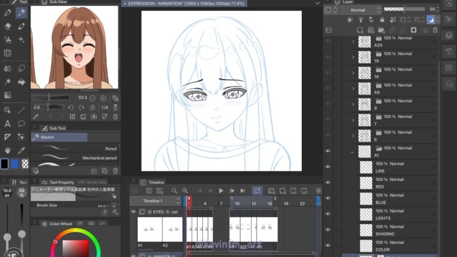The height and width of the screenshot is (257, 457).
Task: Select the Eraser tool
Action: point(7,26)
